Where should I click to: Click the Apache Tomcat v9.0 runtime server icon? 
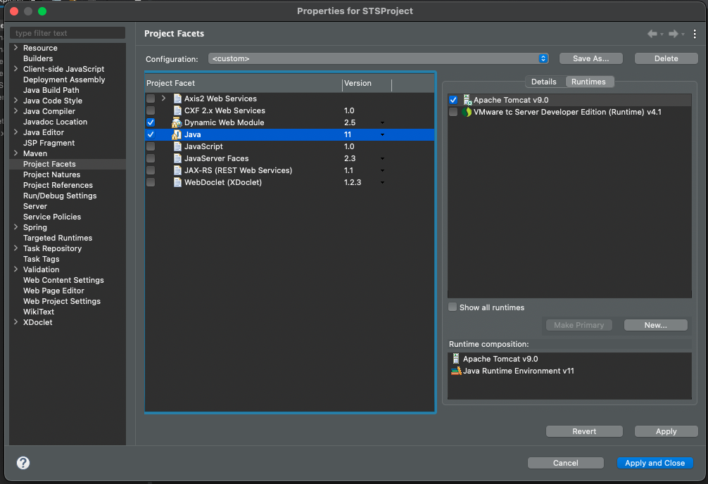(x=467, y=100)
